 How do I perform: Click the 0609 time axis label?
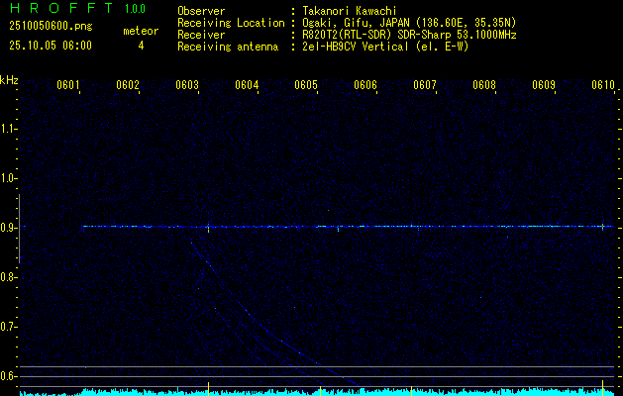point(544,85)
